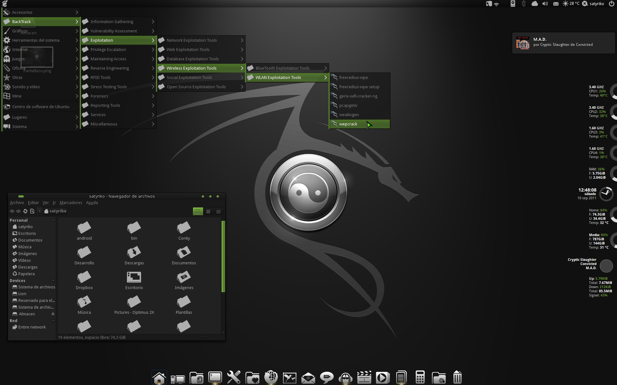The height and width of the screenshot is (385, 617).
Task: Collapse the Devices sidebar section
Action: (x=53, y=280)
